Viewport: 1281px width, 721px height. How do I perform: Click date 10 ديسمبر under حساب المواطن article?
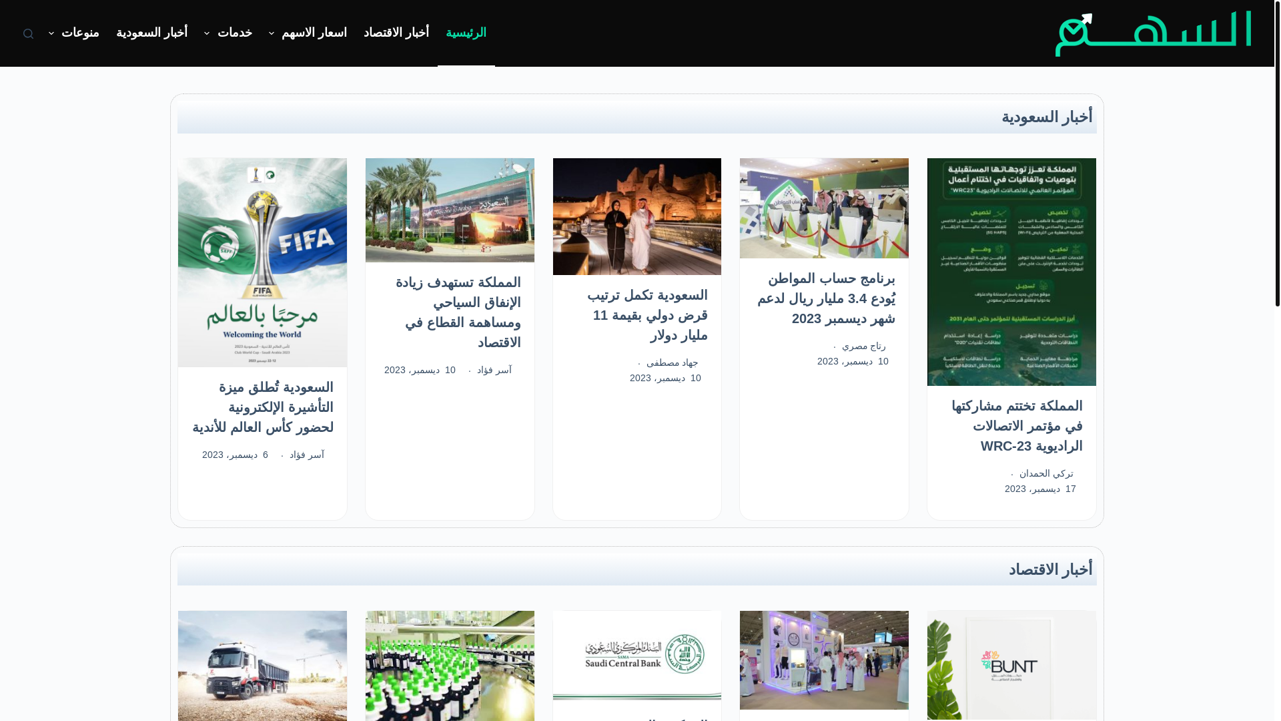point(853,361)
